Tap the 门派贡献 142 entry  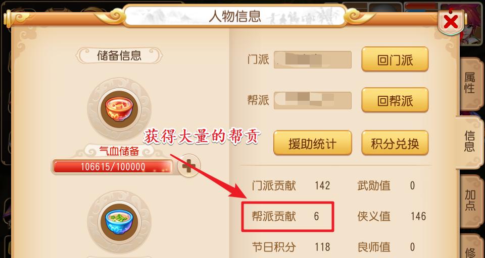point(291,185)
